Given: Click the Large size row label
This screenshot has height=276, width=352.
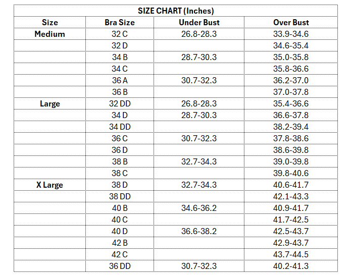Looking at the screenshot, I should coord(50,103).
